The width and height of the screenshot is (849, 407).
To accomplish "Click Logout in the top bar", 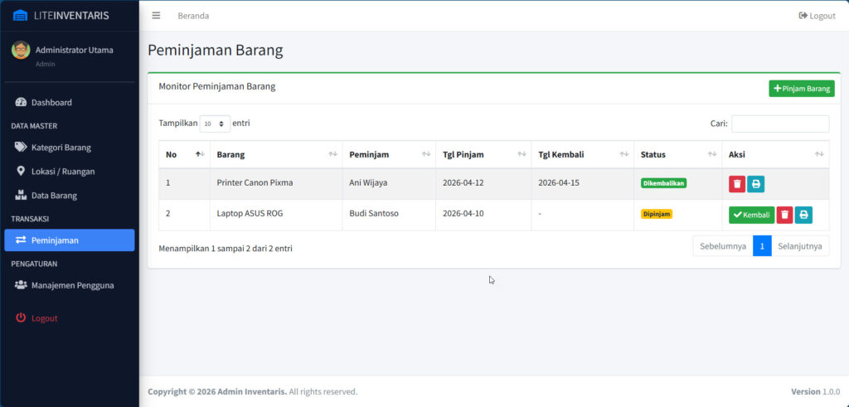I will (x=817, y=16).
